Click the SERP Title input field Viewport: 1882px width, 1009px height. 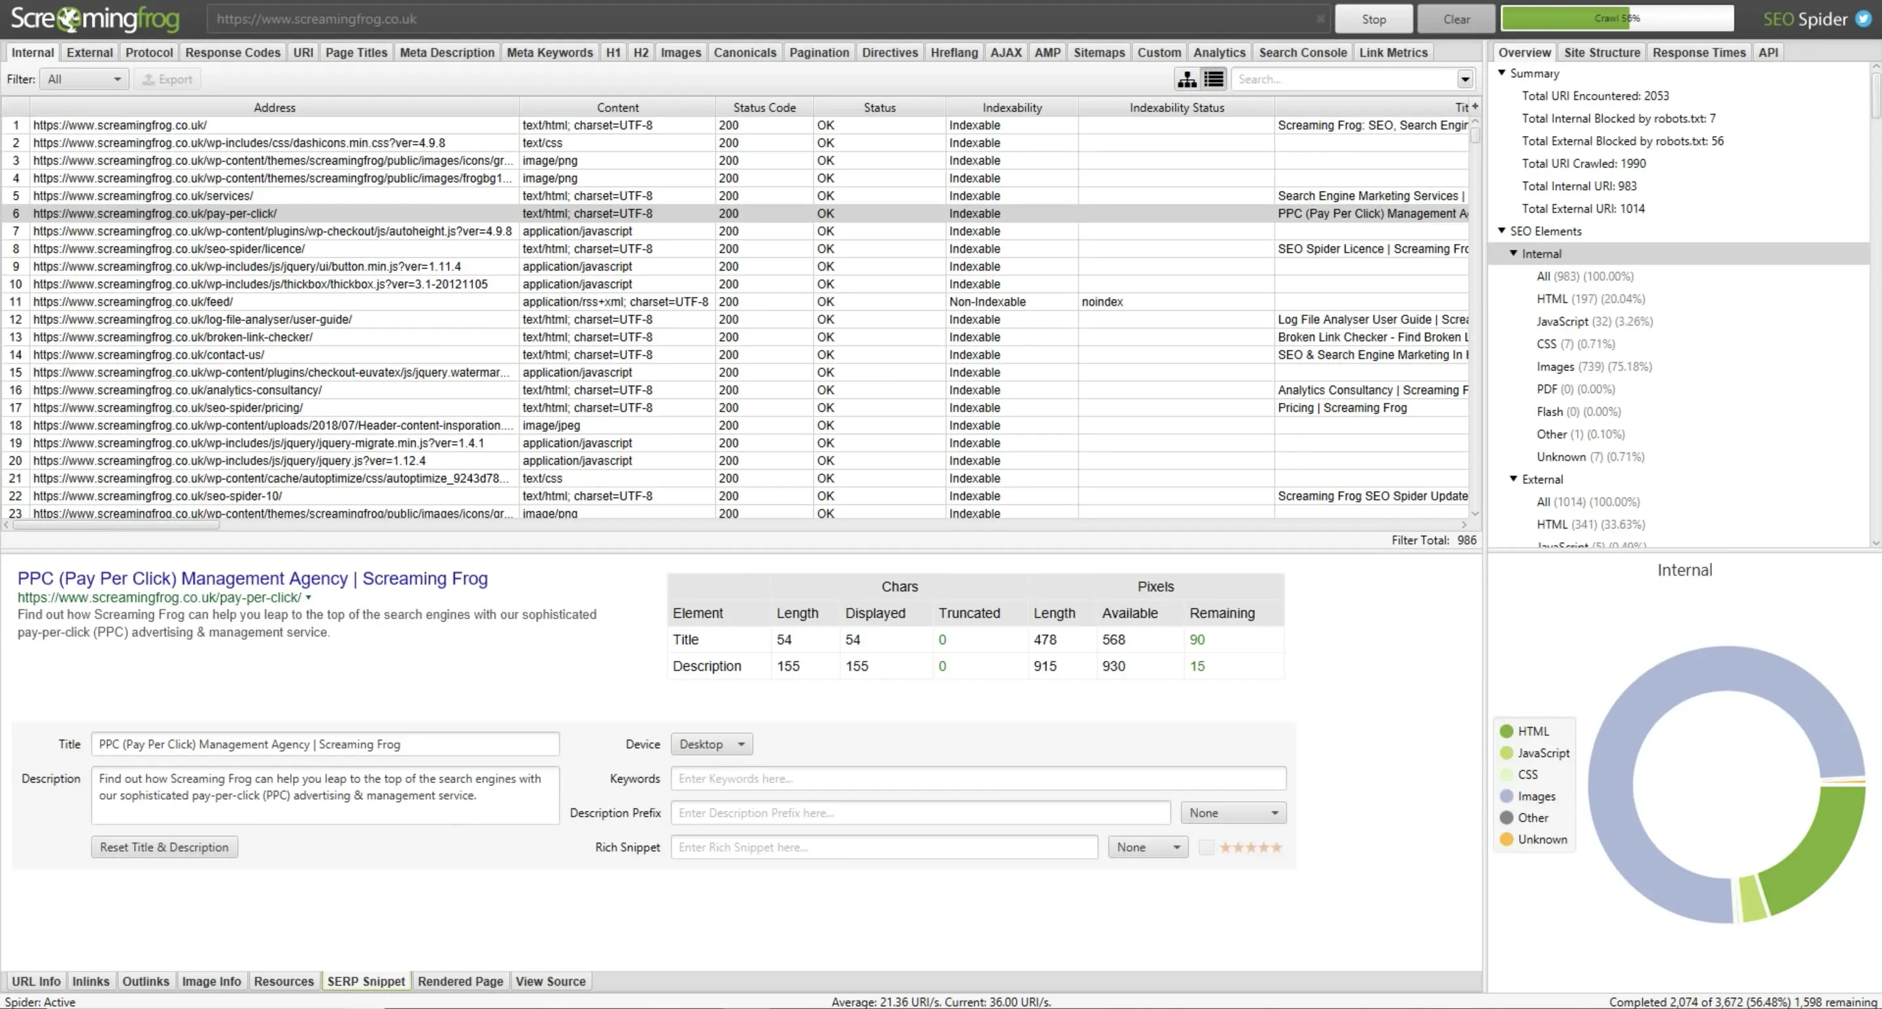325,745
